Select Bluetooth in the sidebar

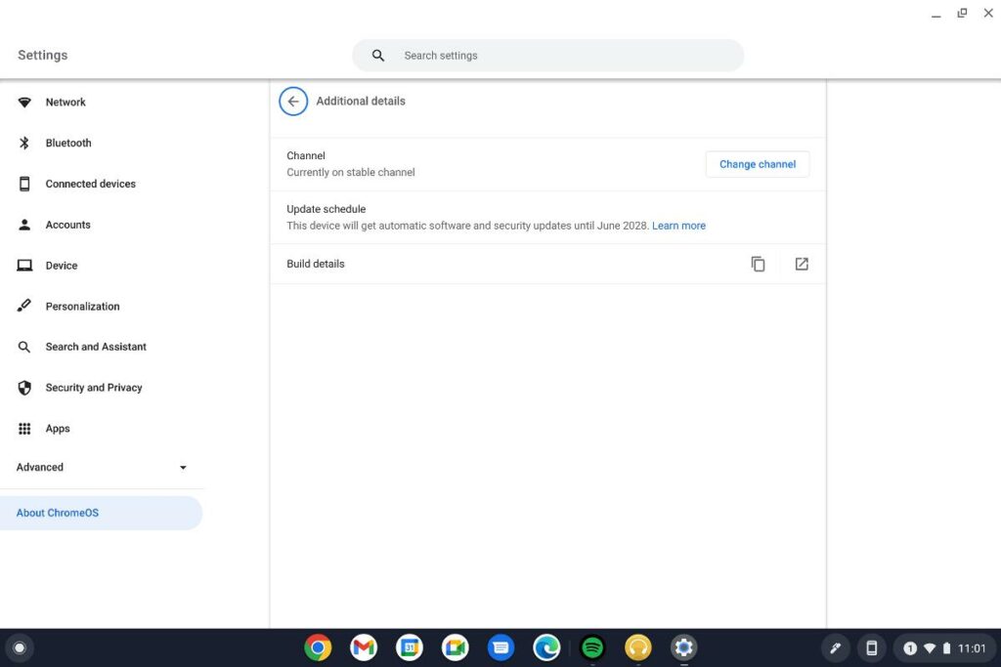tap(67, 143)
